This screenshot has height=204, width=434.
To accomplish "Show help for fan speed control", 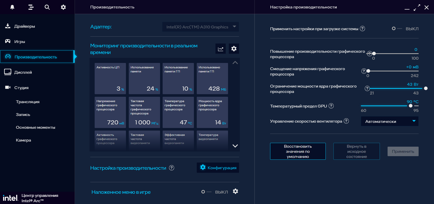I will [346, 121].
